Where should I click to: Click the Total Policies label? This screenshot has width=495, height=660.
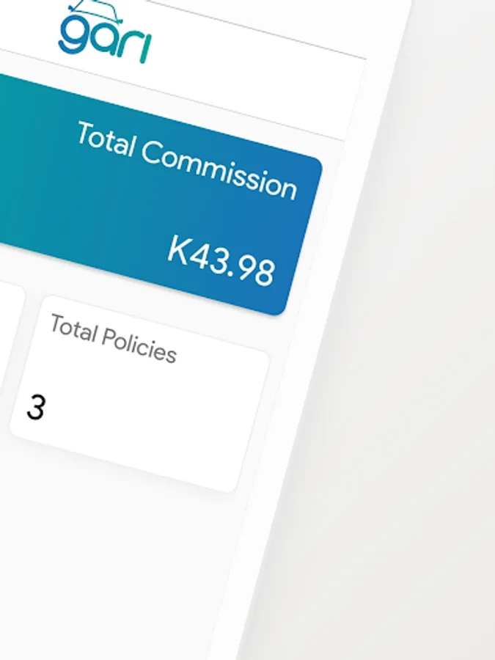click(x=113, y=338)
